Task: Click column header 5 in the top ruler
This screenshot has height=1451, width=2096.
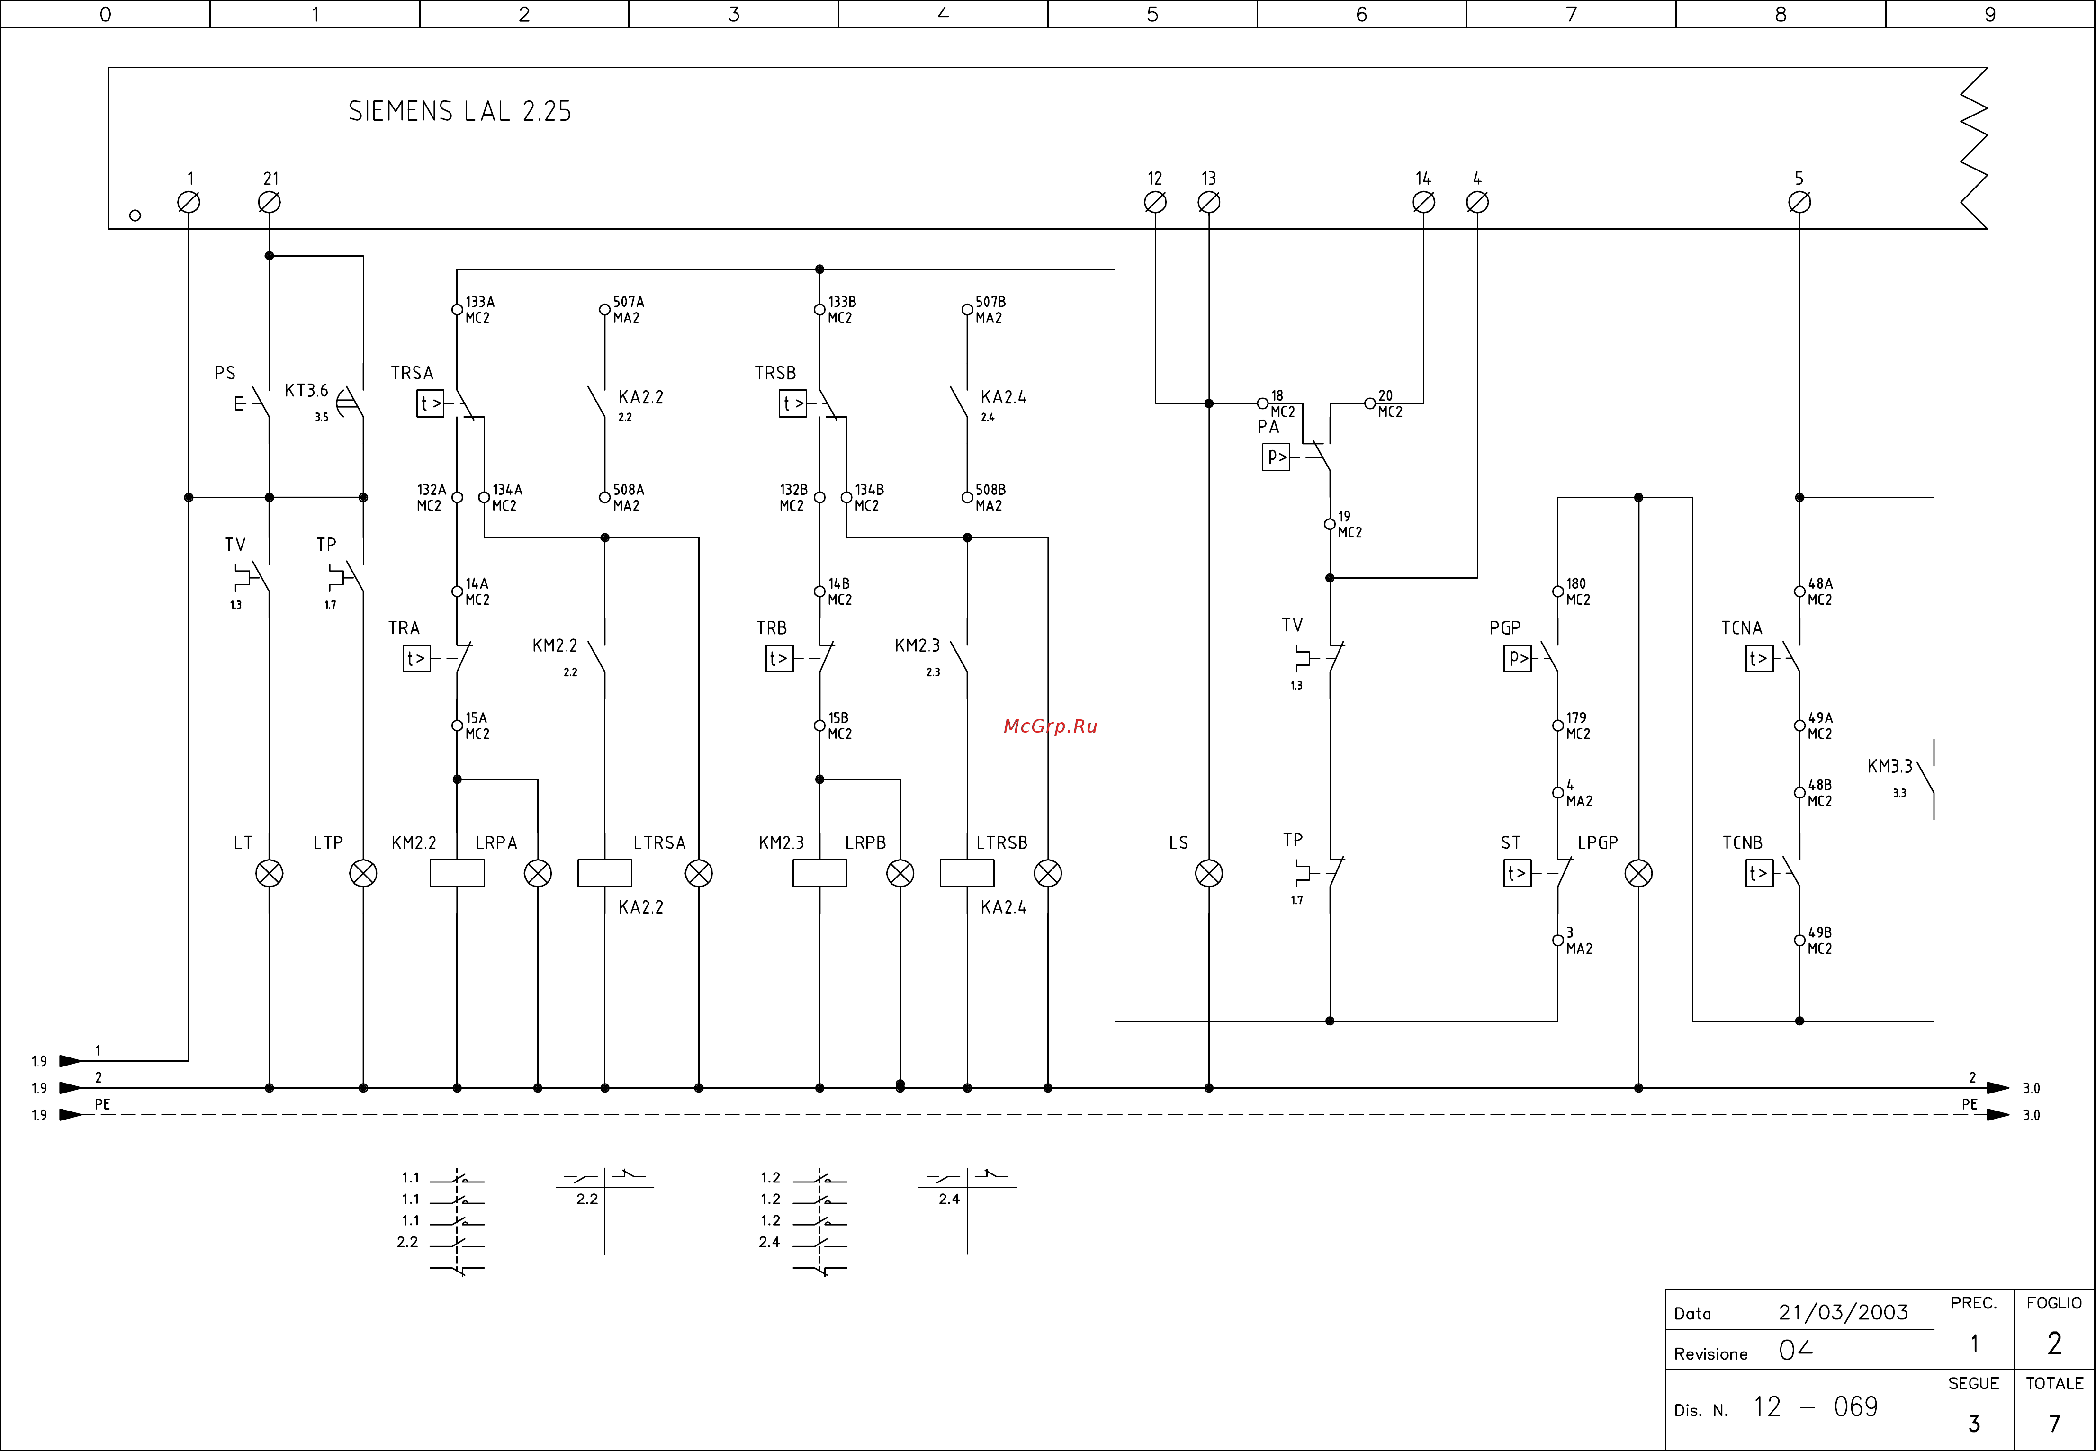Action: point(1153,15)
